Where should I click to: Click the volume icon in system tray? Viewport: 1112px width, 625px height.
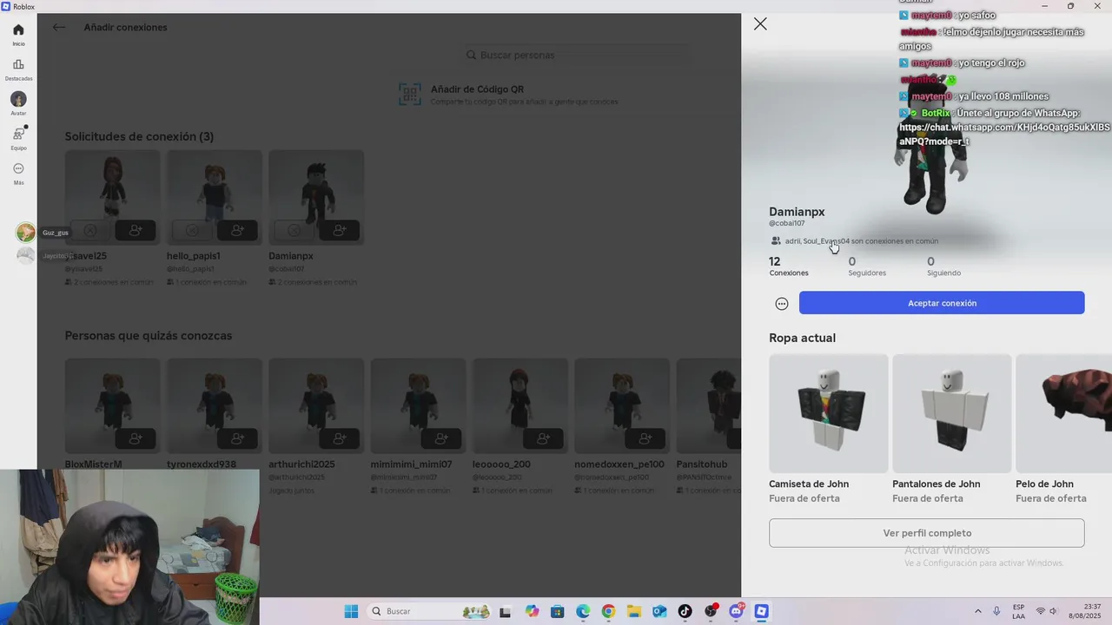click(x=1055, y=611)
